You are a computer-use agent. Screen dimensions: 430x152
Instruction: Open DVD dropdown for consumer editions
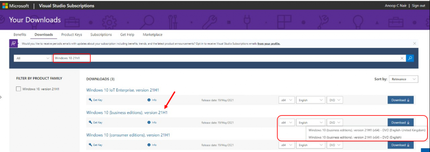pos(335,145)
